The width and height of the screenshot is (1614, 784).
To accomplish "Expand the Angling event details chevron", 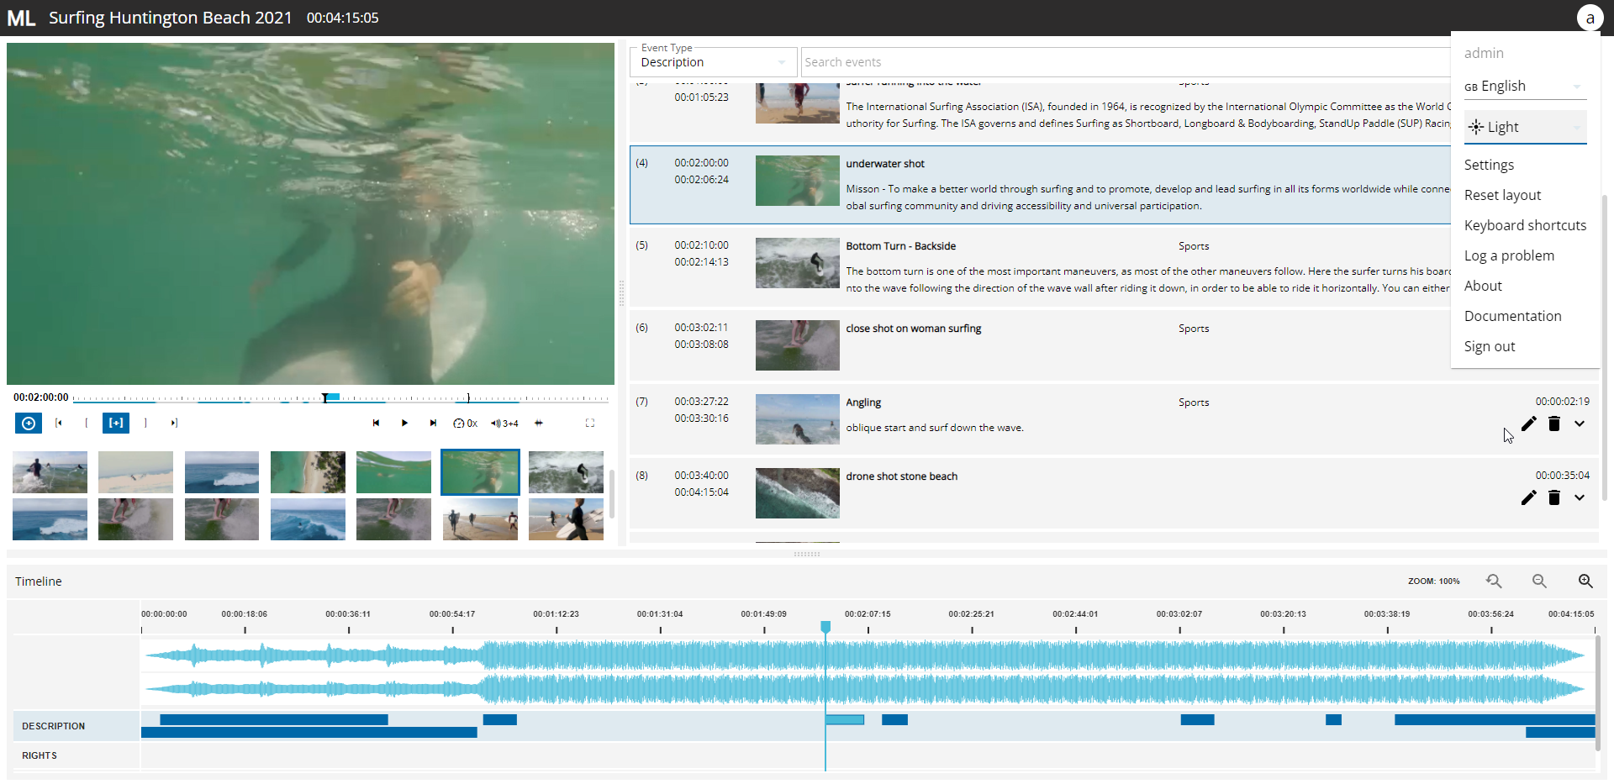I will 1580,424.
